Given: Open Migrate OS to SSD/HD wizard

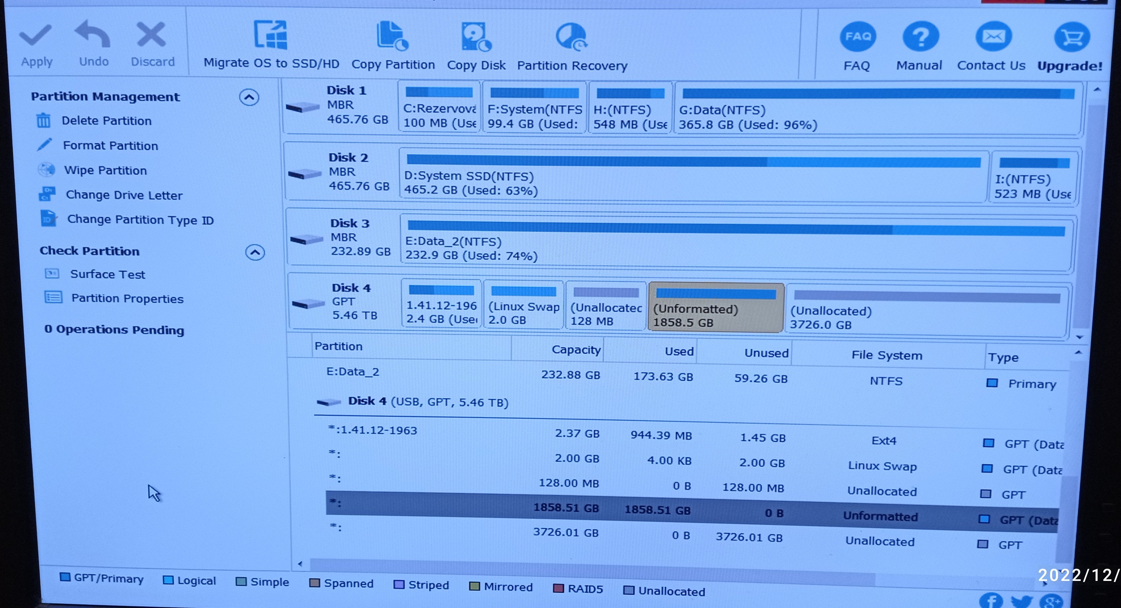Looking at the screenshot, I should click(271, 36).
